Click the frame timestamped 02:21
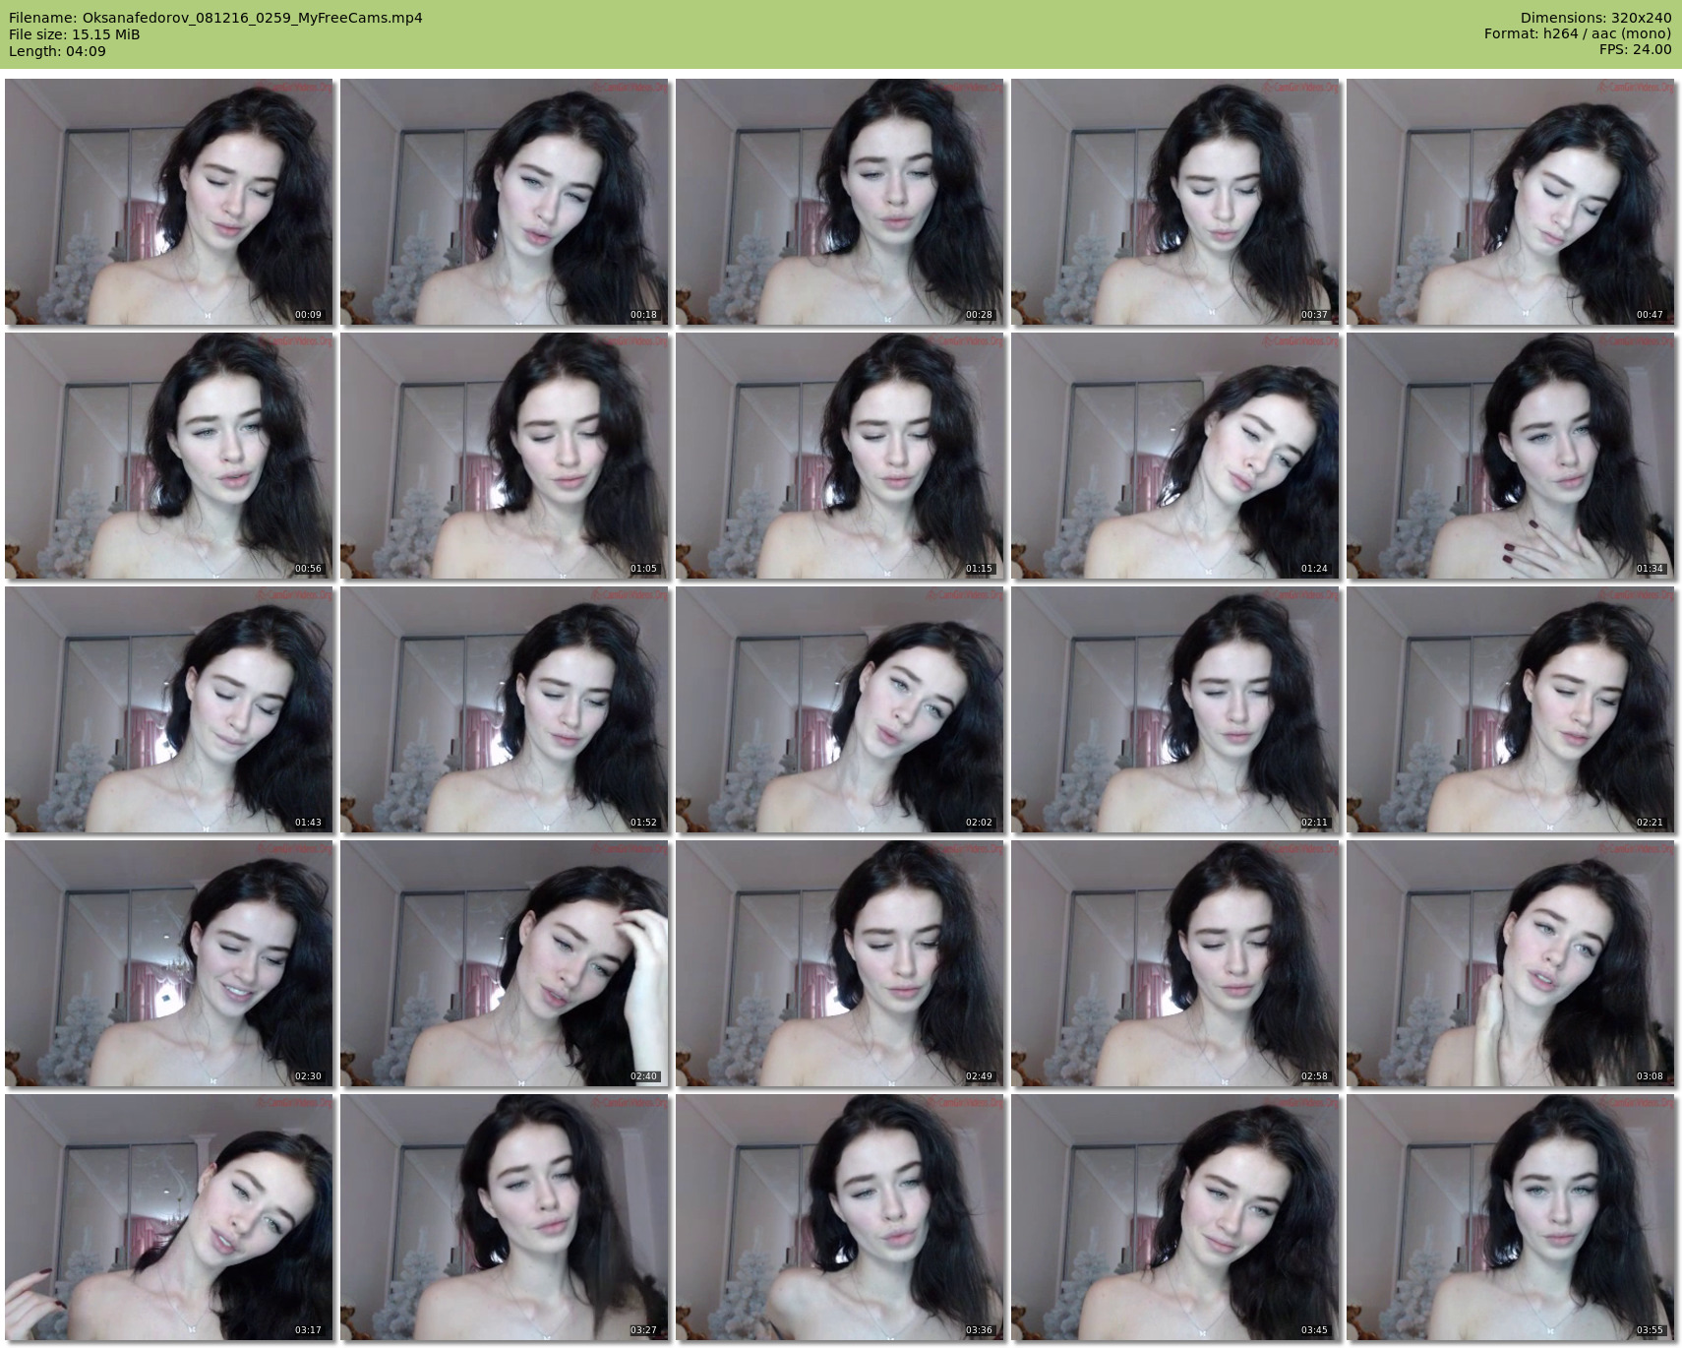Screen dimensions: 1682x1348 (x=1511, y=709)
